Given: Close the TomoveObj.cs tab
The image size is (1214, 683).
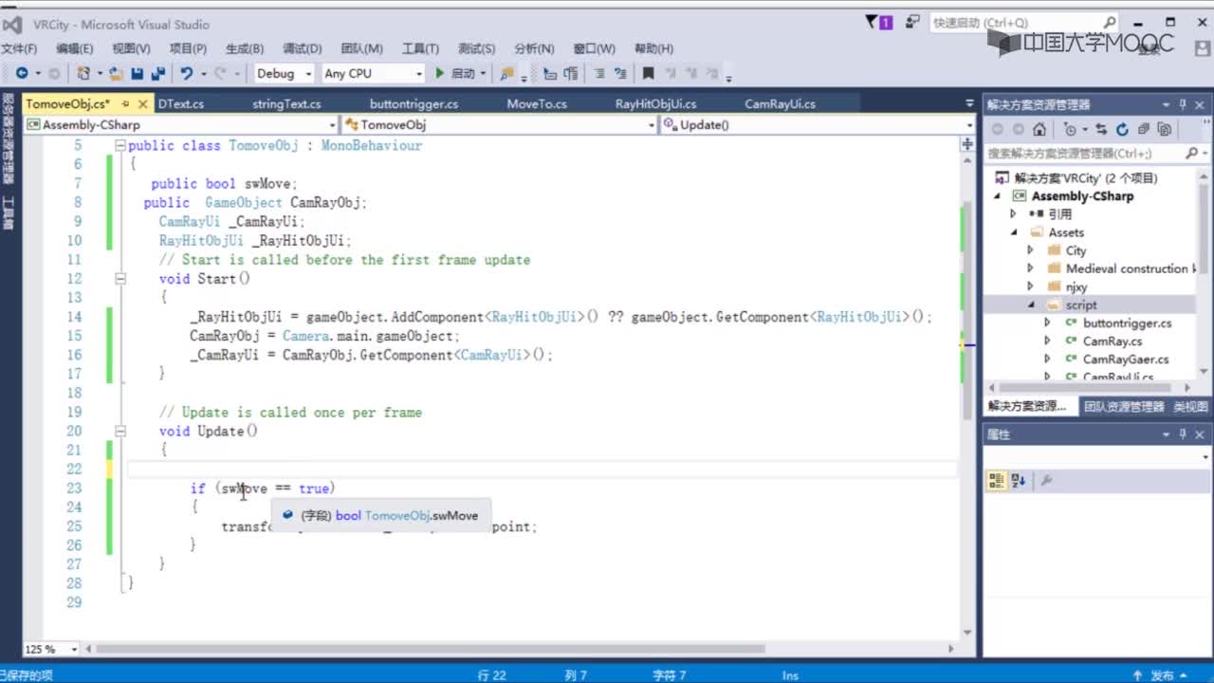Looking at the screenshot, I should 142,103.
